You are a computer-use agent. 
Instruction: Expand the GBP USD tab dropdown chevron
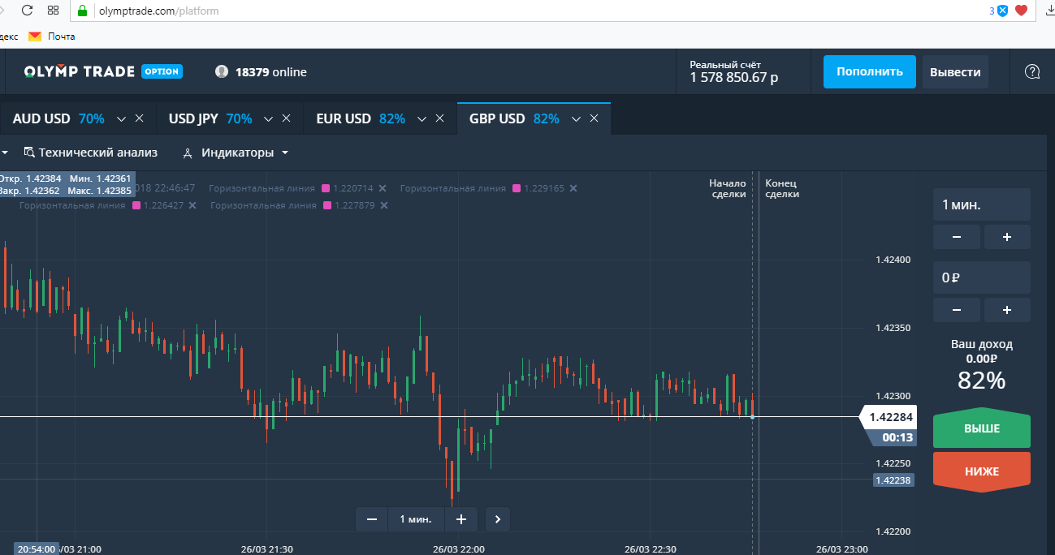(x=577, y=118)
